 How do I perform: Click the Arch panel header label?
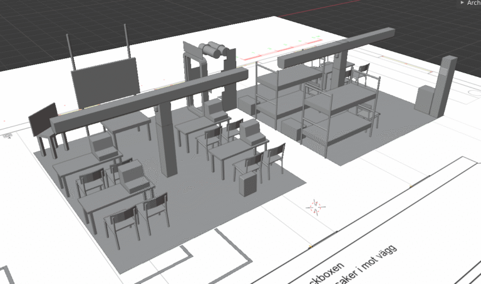pyautogui.click(x=473, y=3)
